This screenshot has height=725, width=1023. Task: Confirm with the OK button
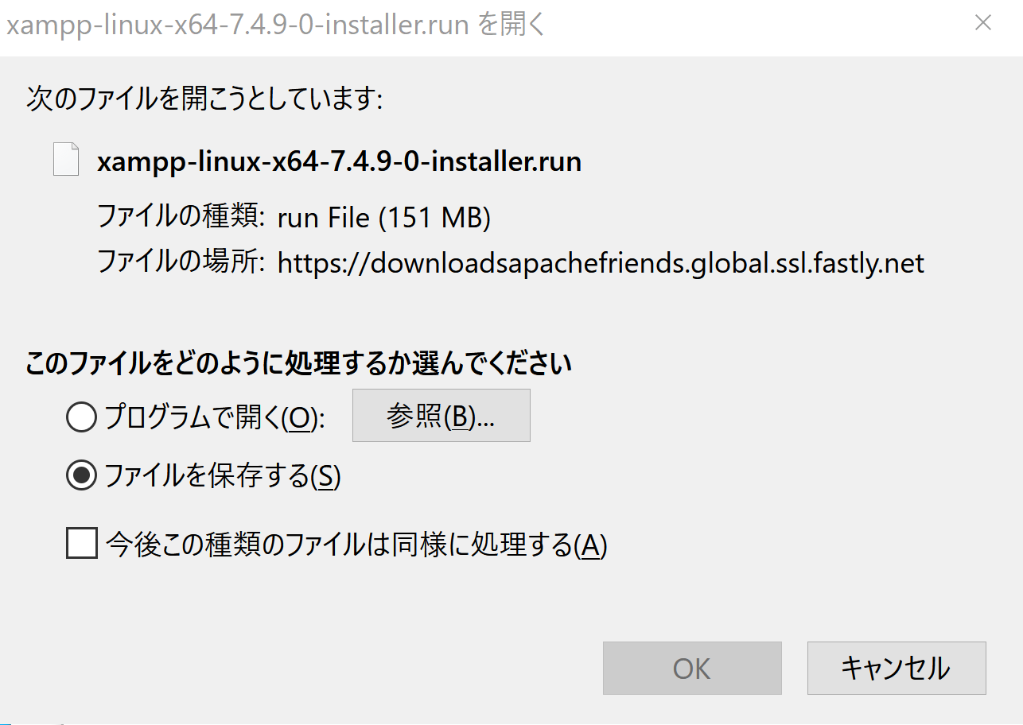691,668
